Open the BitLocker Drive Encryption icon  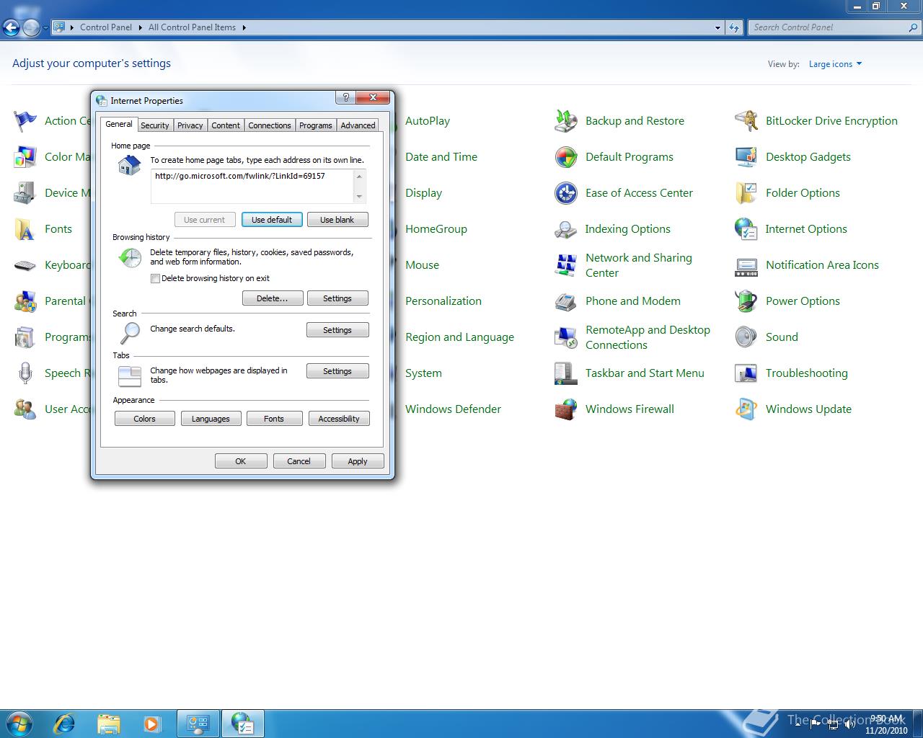(x=746, y=121)
